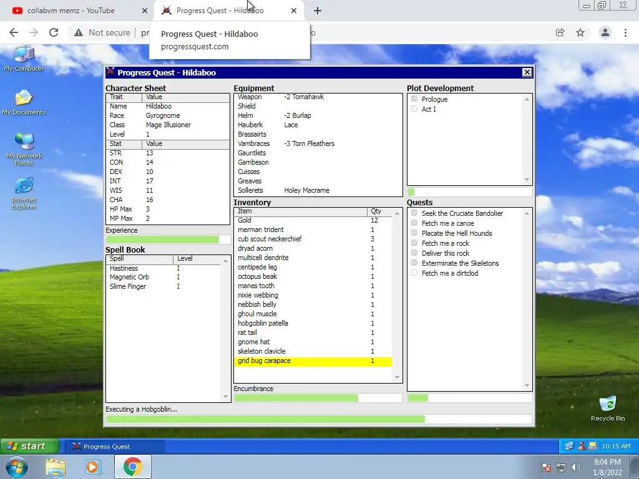Viewport: 639px width, 479px height.
Task: Toggle Placate the Hell Hounds checkbox
Action: tap(414, 233)
